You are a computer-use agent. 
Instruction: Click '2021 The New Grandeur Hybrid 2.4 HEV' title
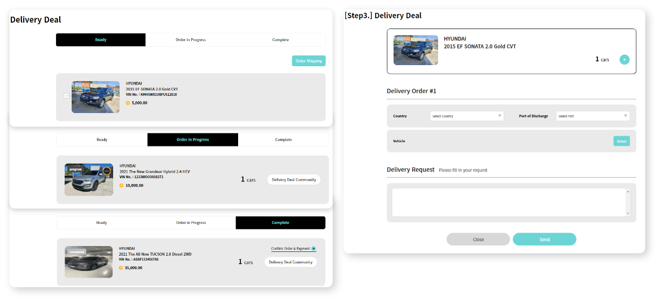point(155,172)
